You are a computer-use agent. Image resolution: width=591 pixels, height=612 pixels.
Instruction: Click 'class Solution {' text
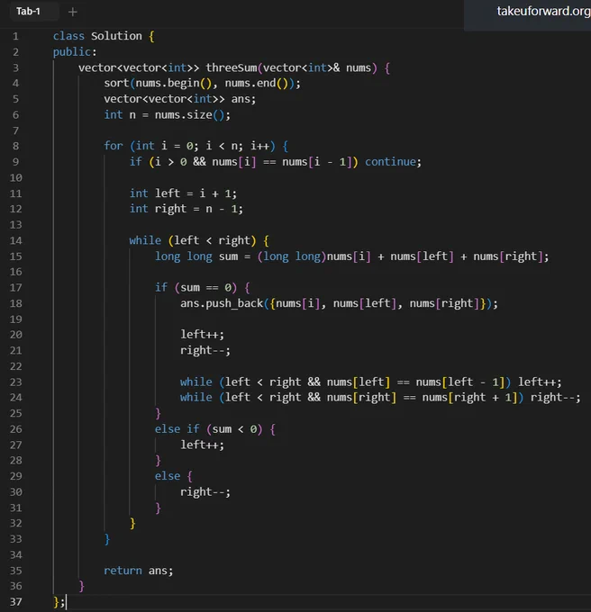click(104, 36)
